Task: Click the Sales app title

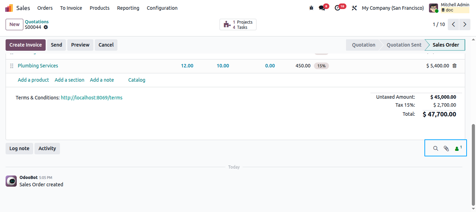Action: point(23,8)
